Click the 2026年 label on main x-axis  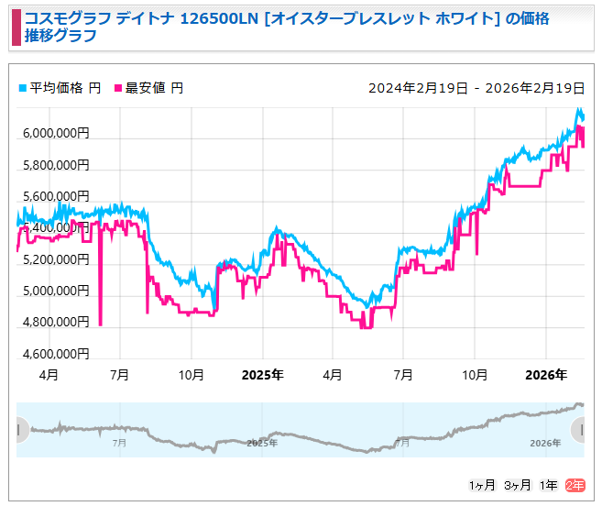click(546, 375)
